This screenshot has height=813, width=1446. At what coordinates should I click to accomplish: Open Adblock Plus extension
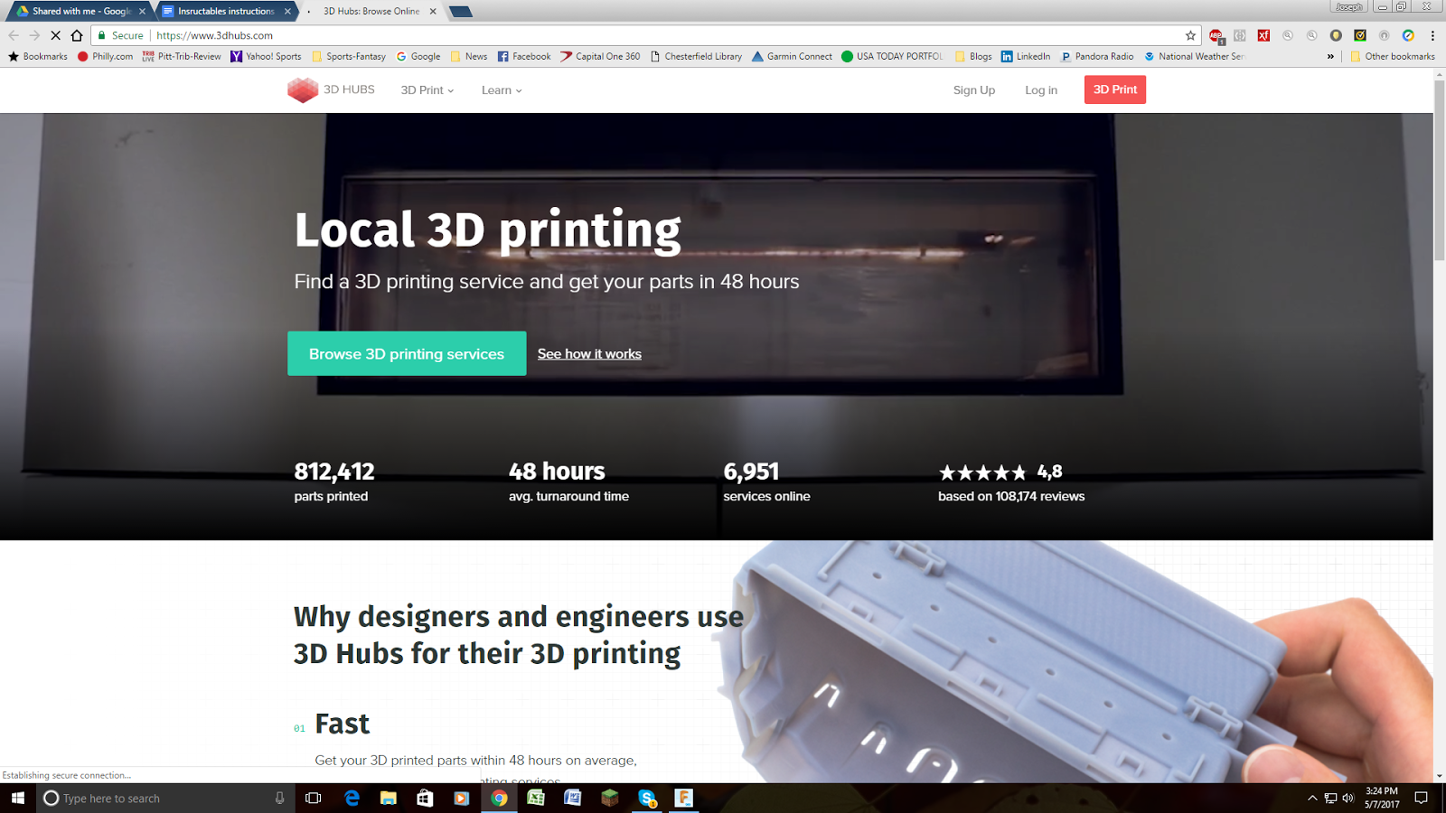1216,35
